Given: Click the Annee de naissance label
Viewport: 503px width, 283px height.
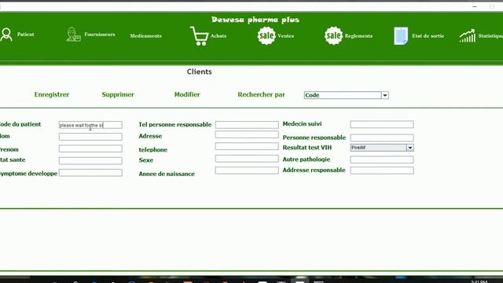Looking at the screenshot, I should click(167, 174).
